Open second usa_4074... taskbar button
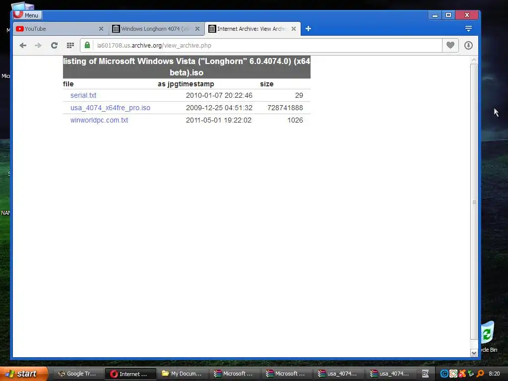 click(x=391, y=374)
